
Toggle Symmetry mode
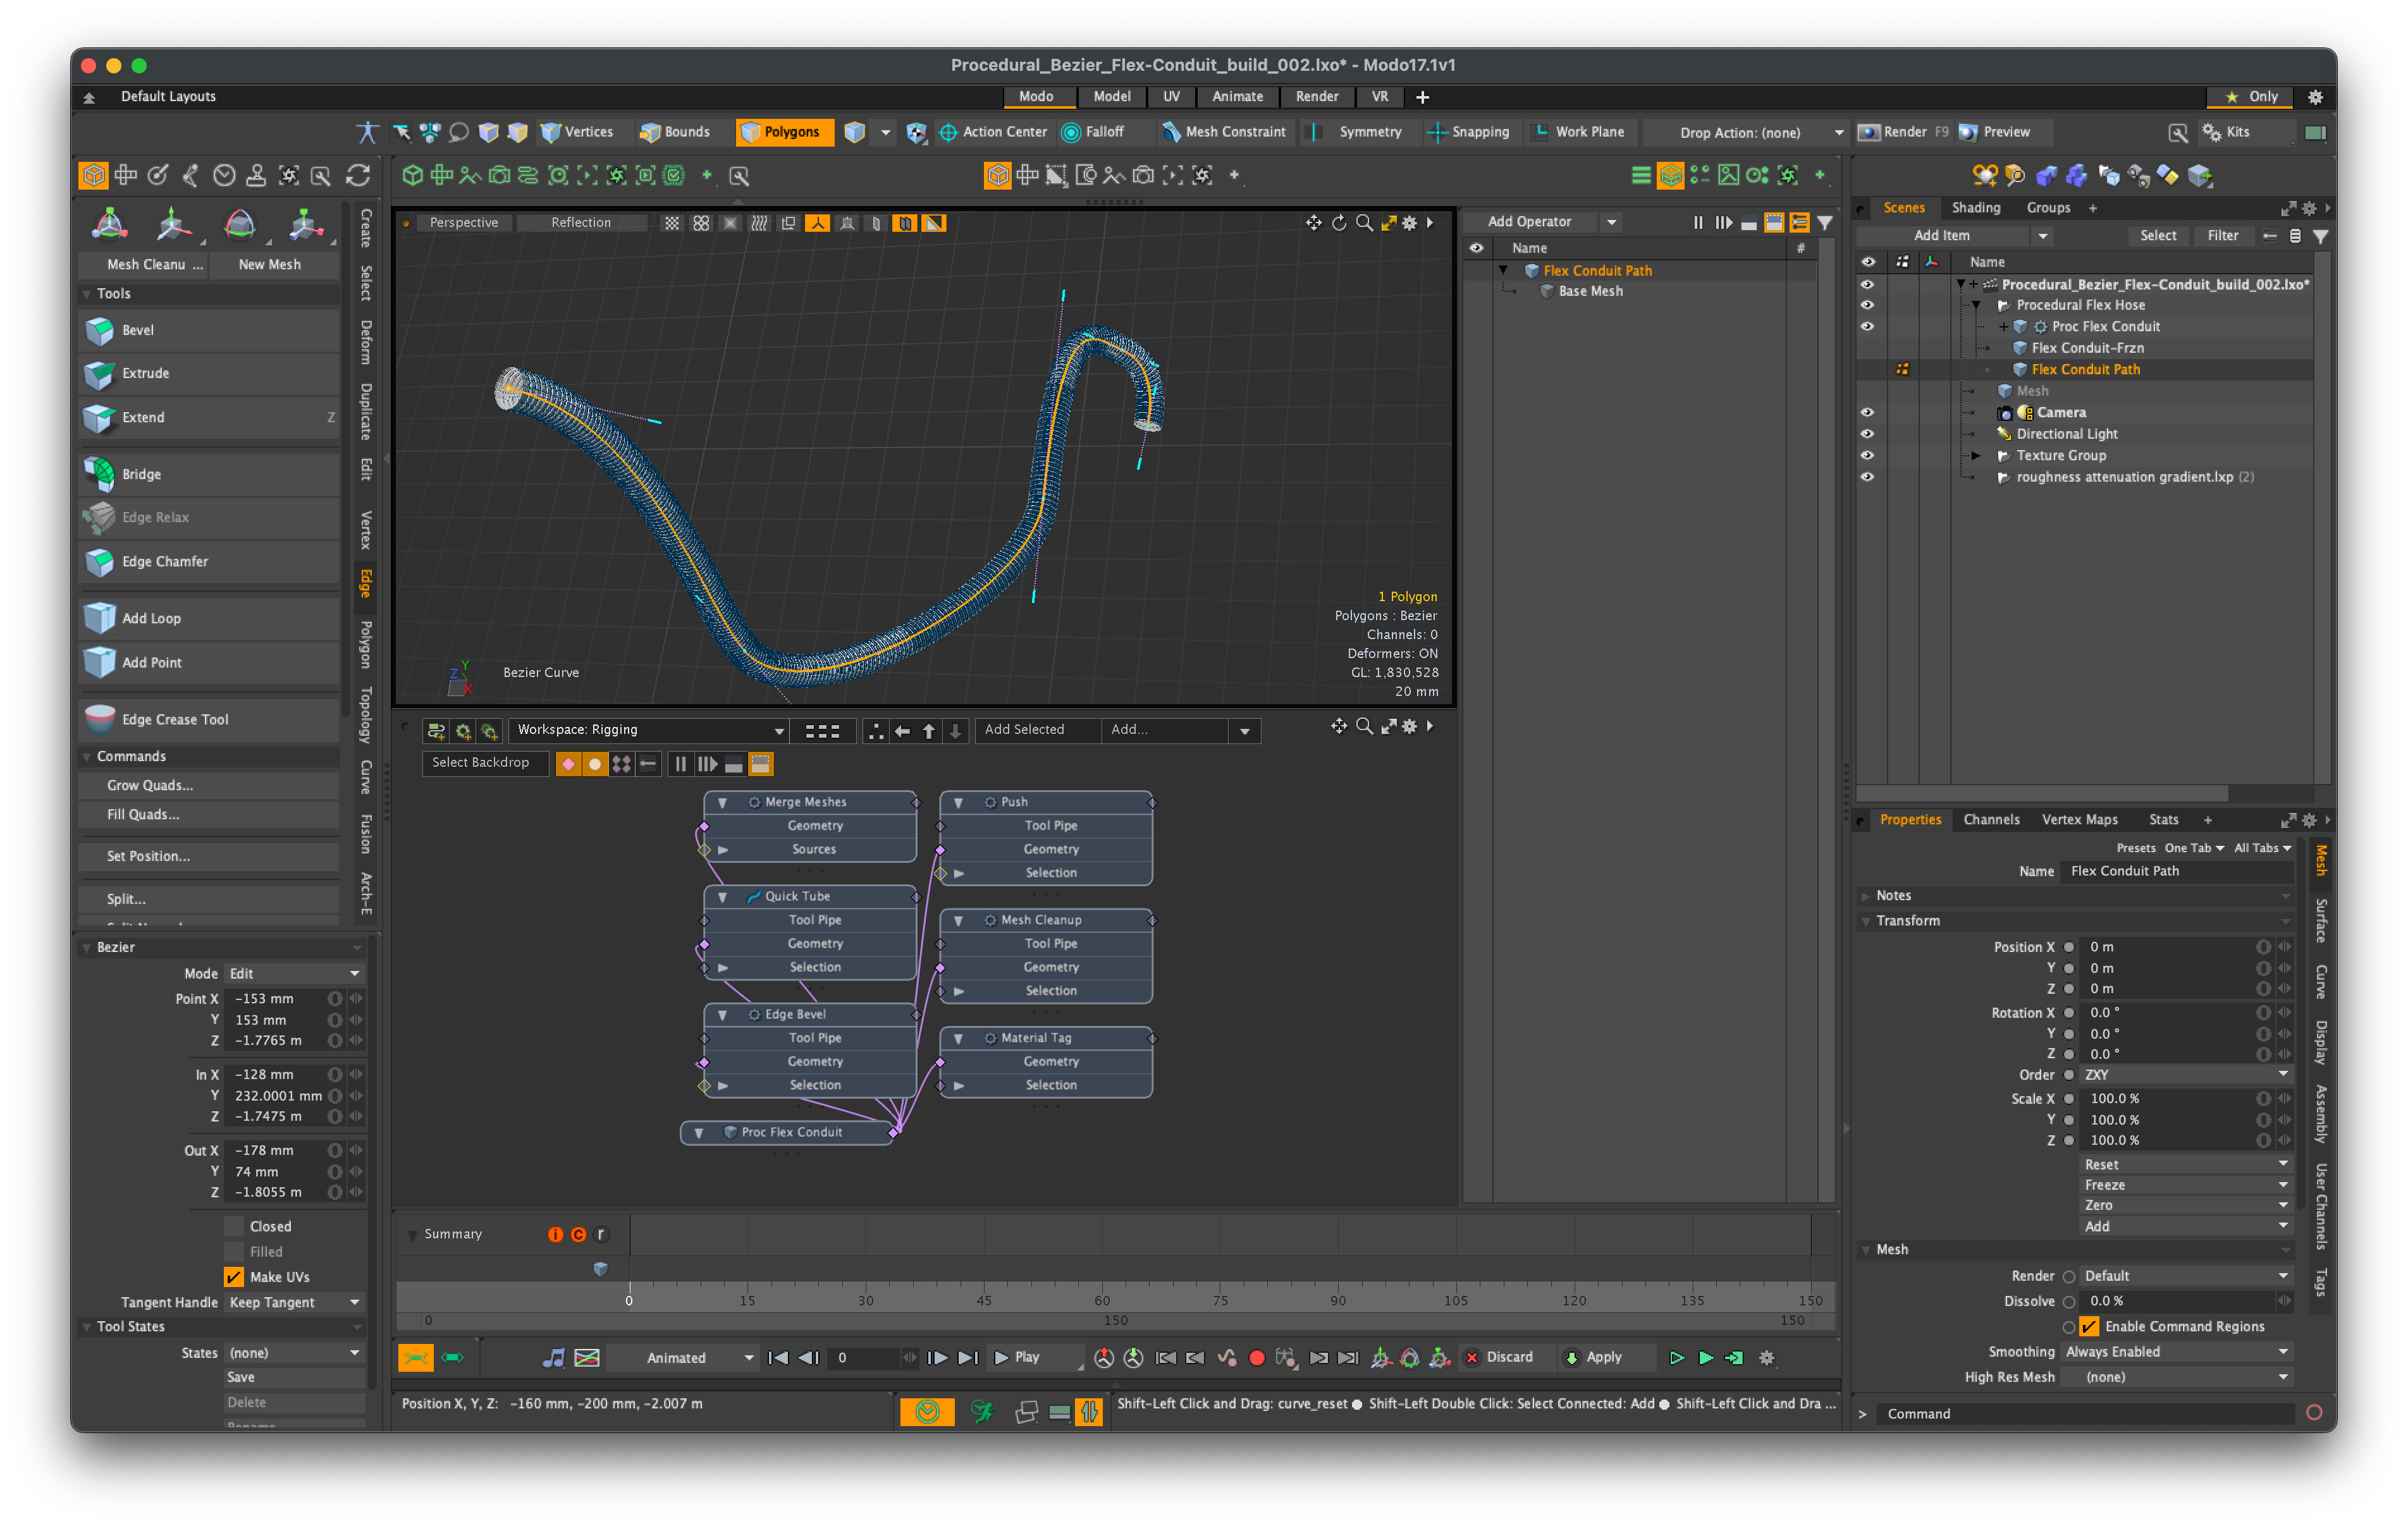[x=1358, y=132]
